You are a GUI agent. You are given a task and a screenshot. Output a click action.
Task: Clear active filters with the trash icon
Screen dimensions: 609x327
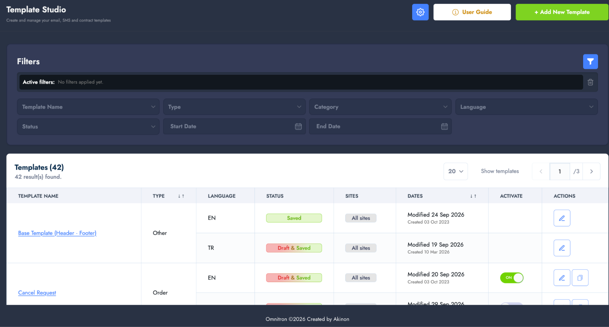click(590, 82)
